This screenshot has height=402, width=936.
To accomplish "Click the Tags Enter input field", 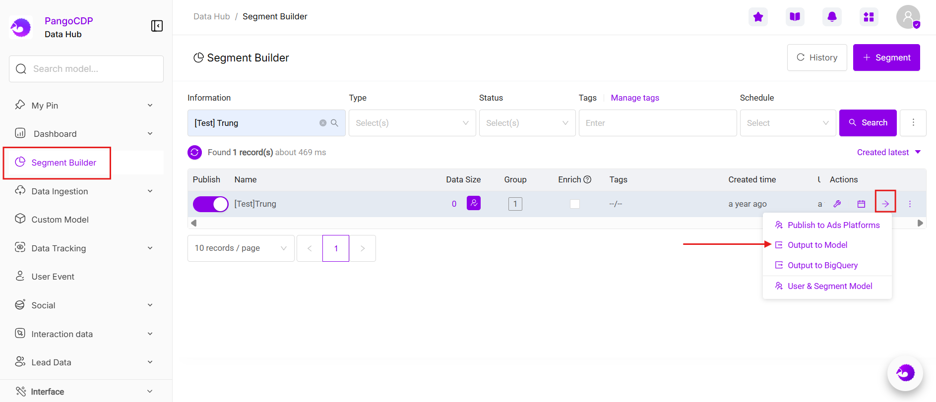I will (x=658, y=123).
